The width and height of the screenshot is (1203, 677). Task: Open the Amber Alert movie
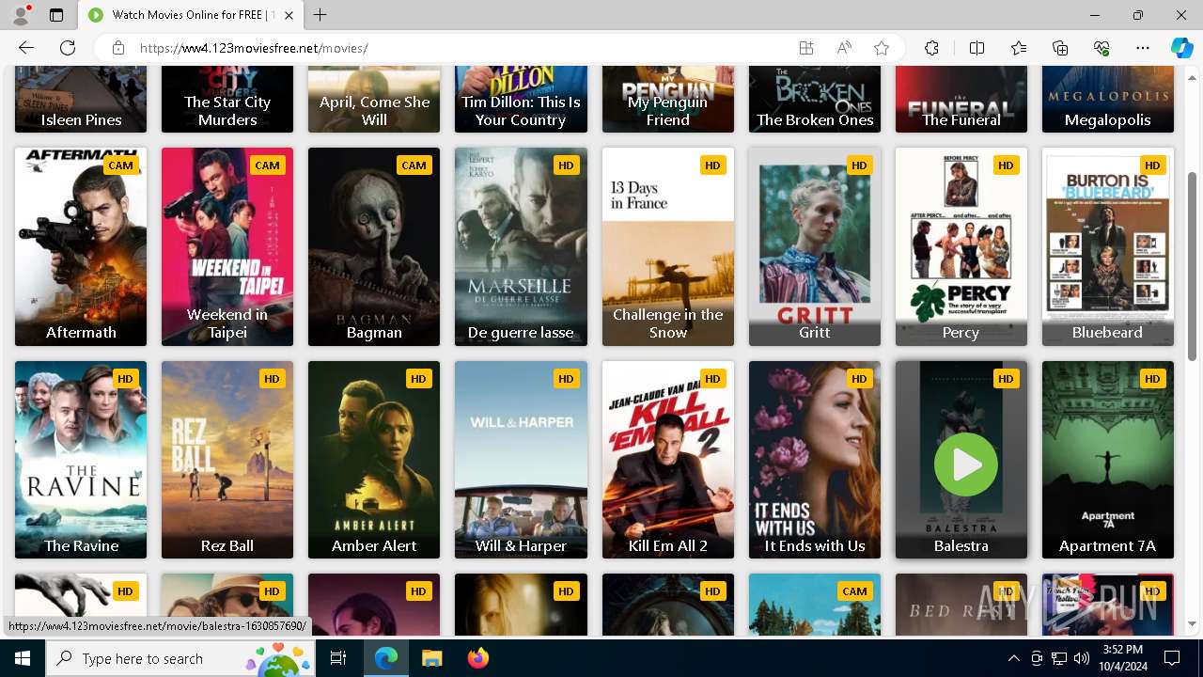coord(374,460)
